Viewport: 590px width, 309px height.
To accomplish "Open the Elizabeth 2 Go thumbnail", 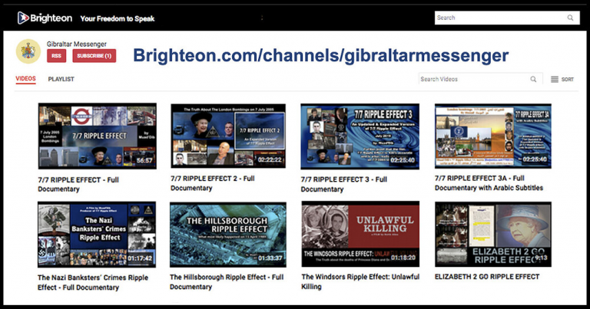I will (493, 235).
